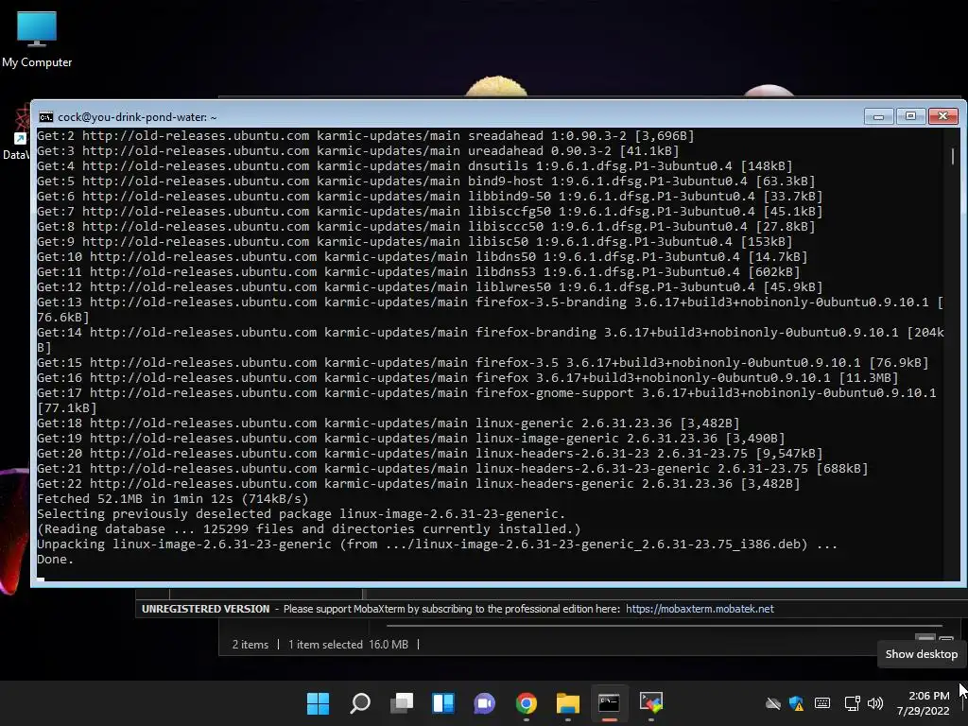Open Task View from the taskbar
Image resolution: width=968 pixels, height=726 pixels.
click(401, 703)
